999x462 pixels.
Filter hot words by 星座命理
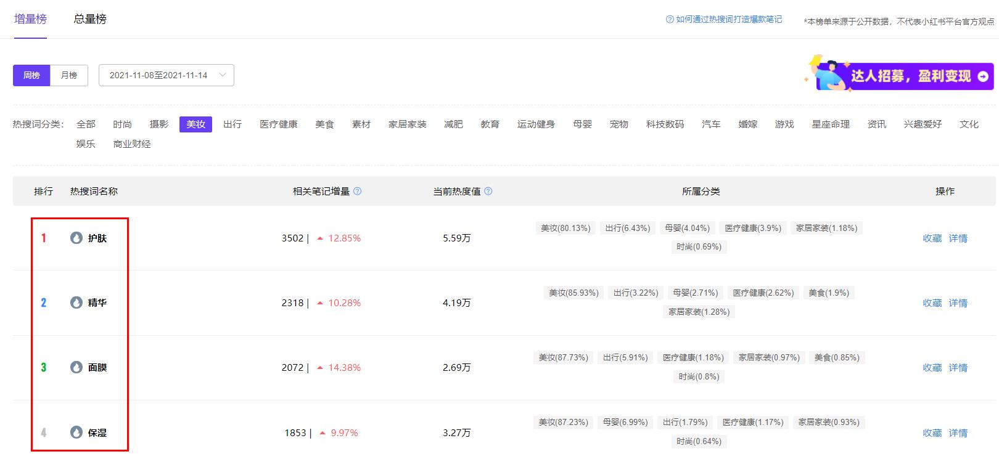click(831, 124)
